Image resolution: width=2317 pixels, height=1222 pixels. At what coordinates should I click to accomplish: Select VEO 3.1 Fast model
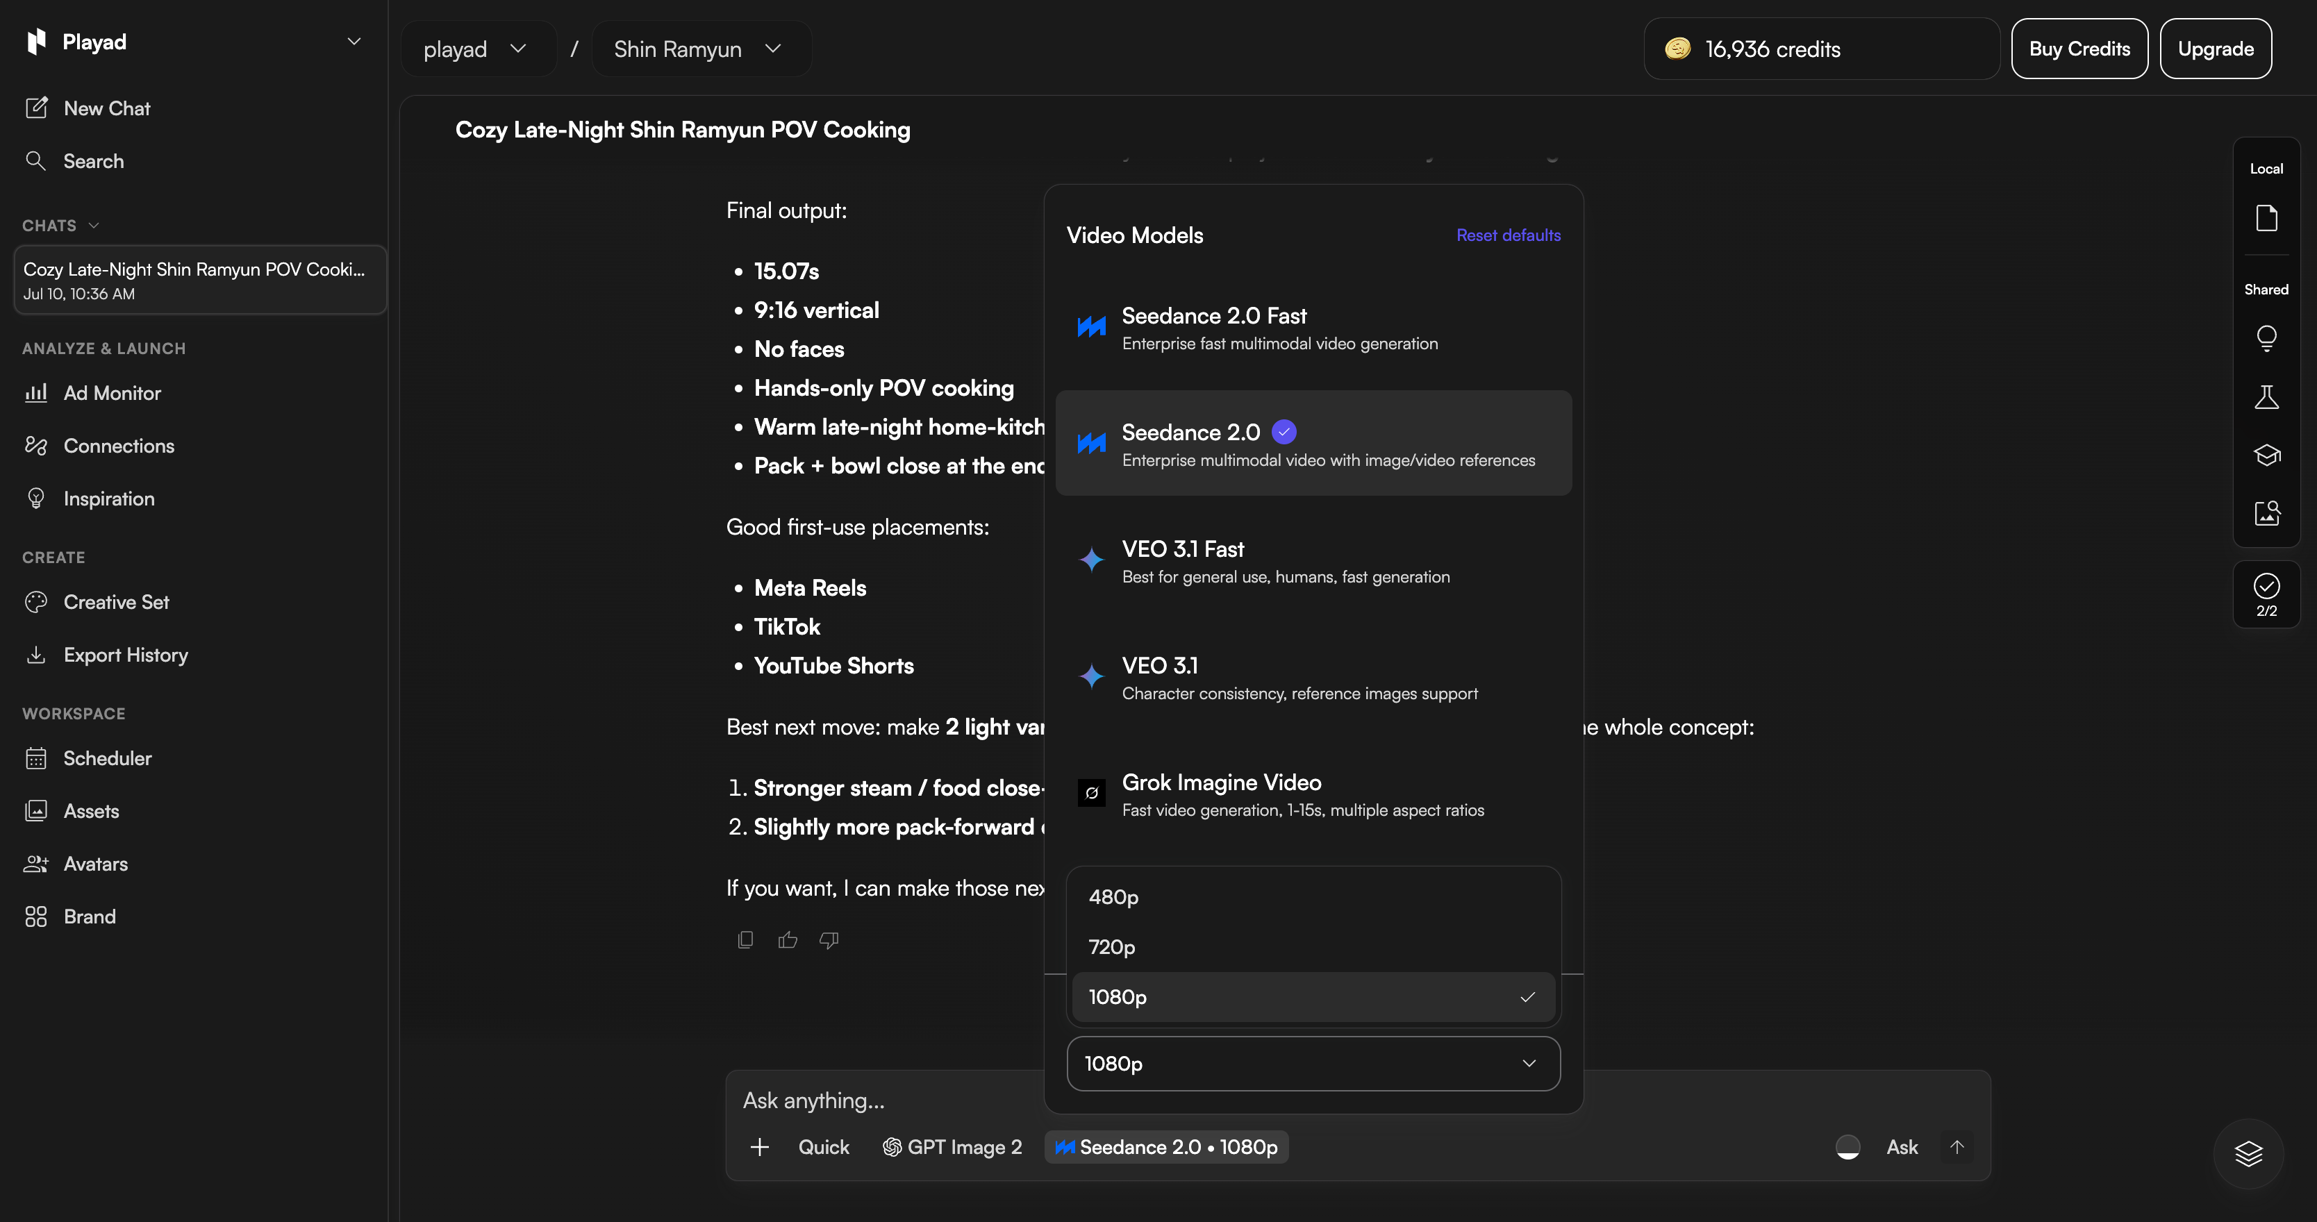pos(1313,560)
